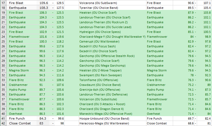Click the Volcarona (OU SubSwarm) cell

pyautogui.click(x=112, y=3)
